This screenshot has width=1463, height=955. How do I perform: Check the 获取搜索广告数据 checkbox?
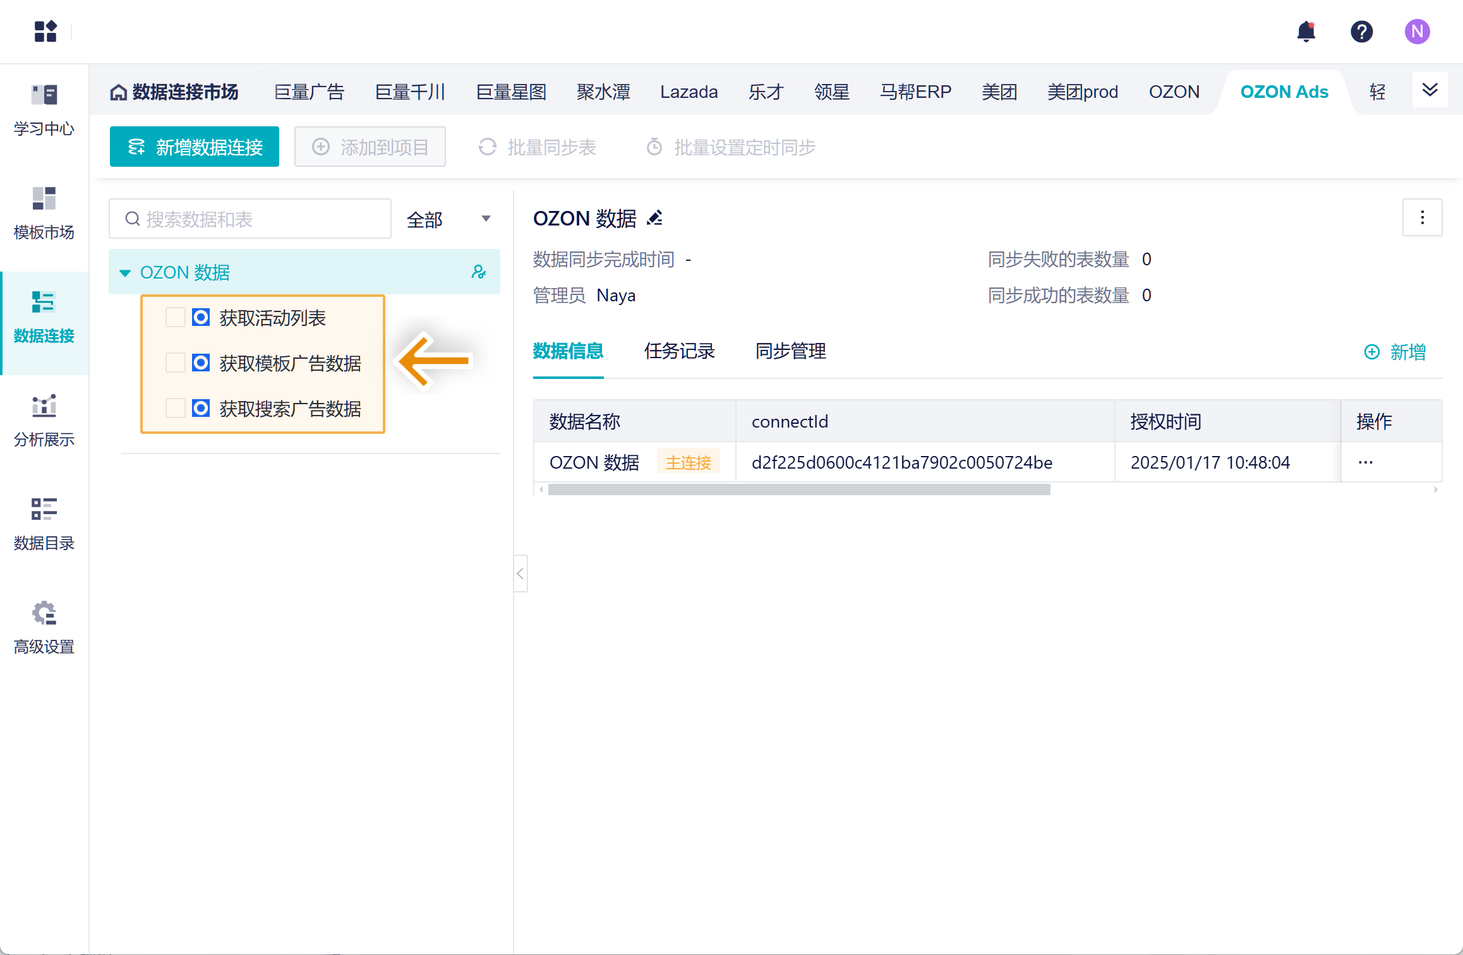point(175,408)
